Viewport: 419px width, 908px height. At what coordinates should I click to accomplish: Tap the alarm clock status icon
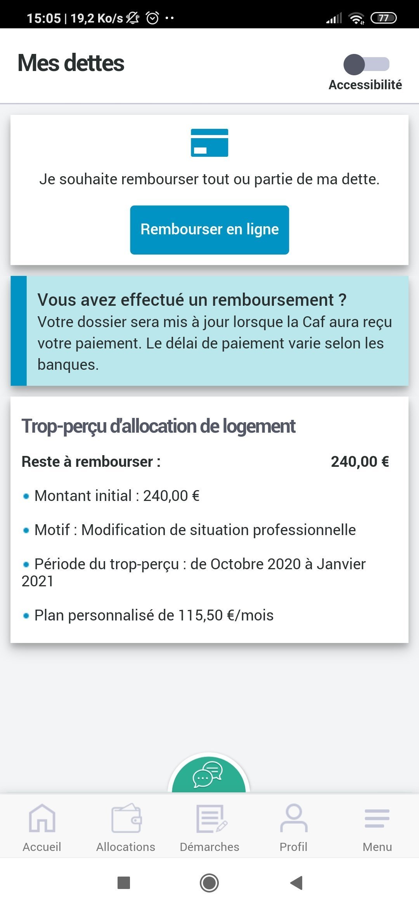[152, 18]
